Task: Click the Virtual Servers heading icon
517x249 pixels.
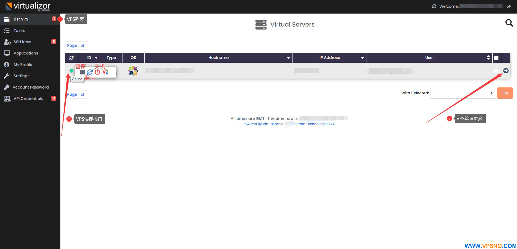Action: click(x=261, y=24)
